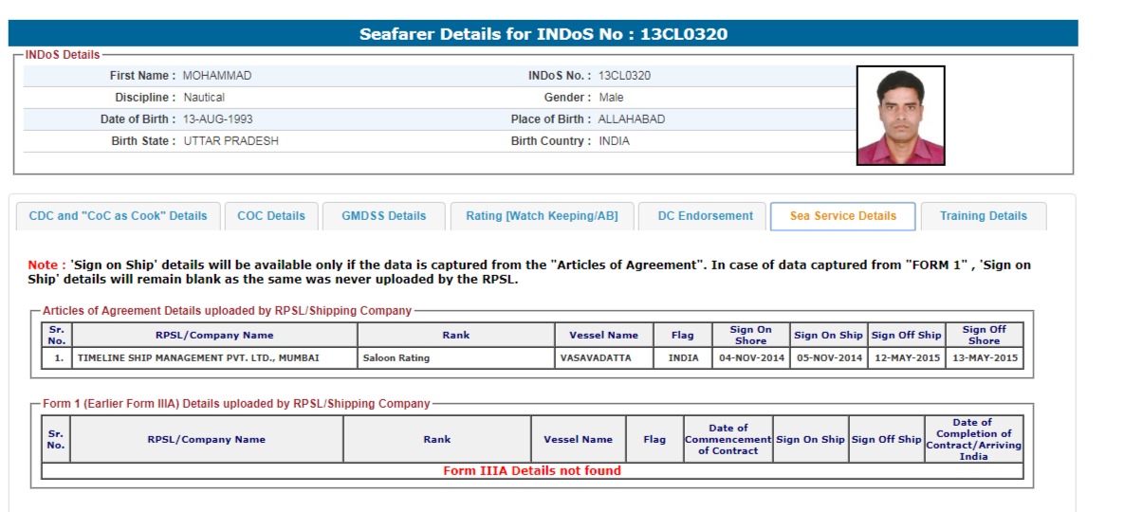
Task: Switch to the COC Details tab
Action: pyautogui.click(x=271, y=216)
